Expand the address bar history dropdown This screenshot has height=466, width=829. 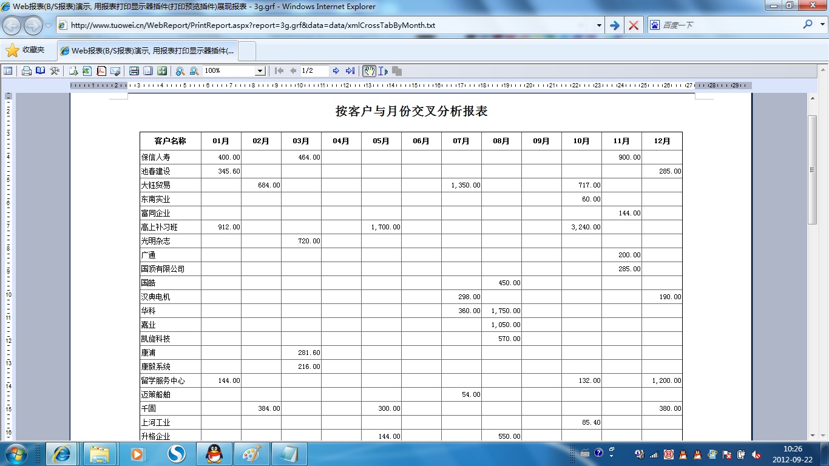click(x=599, y=25)
